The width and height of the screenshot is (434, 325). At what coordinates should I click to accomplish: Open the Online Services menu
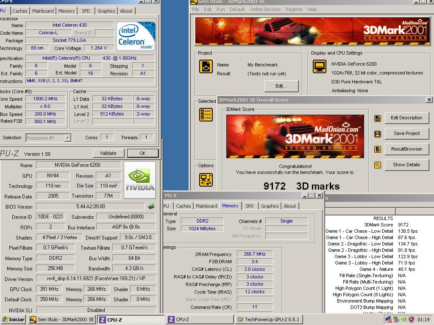265,9
